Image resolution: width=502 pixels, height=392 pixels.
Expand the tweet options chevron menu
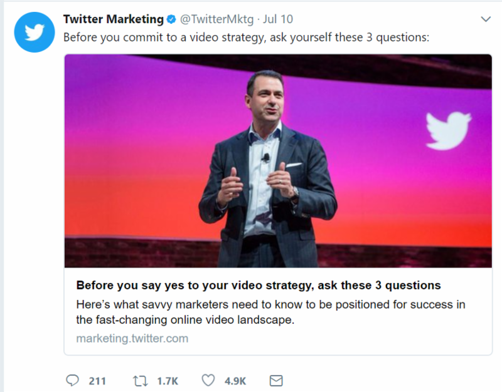click(x=485, y=19)
